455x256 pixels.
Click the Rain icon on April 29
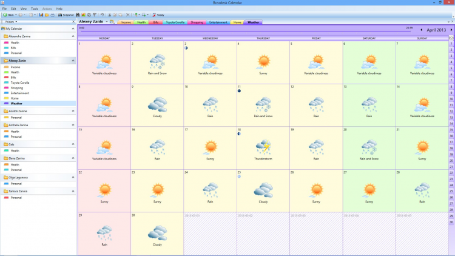(104, 233)
